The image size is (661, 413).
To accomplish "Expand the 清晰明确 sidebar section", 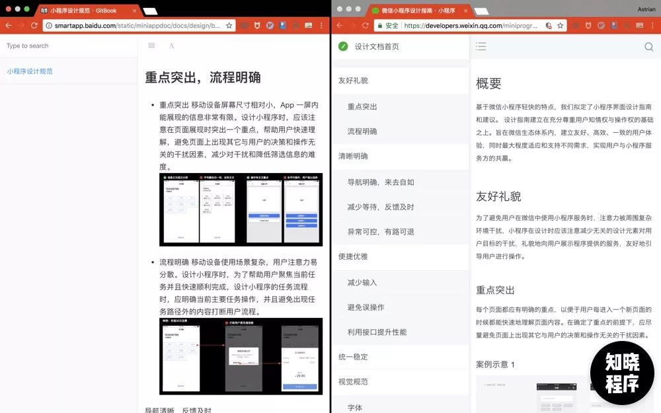I will [353, 156].
